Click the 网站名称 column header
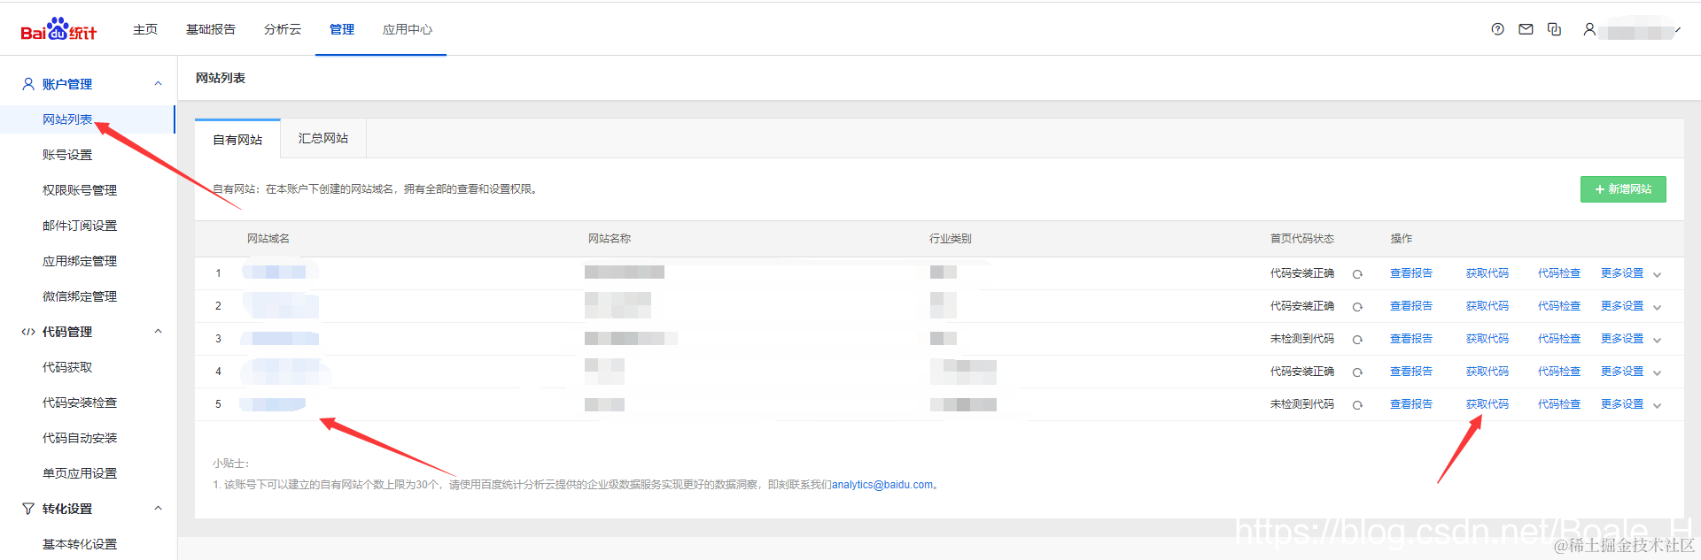This screenshot has width=1701, height=560. click(x=610, y=239)
